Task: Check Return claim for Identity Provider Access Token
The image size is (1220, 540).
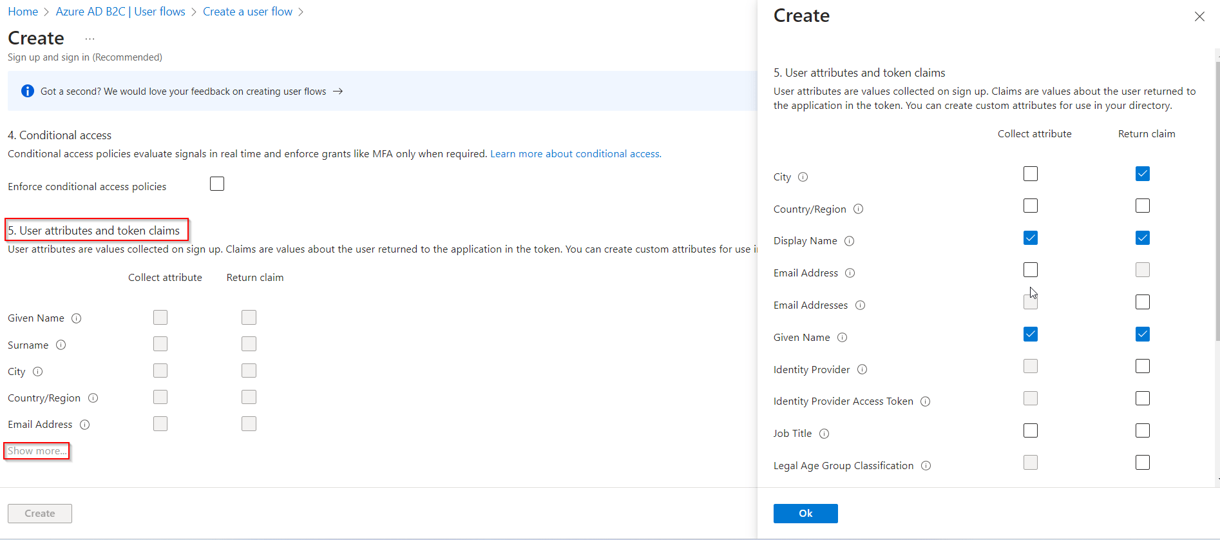Action: click(x=1143, y=398)
